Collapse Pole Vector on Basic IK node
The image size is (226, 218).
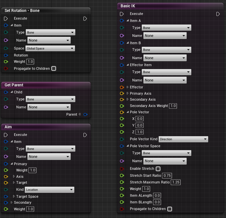(x=128, y=112)
